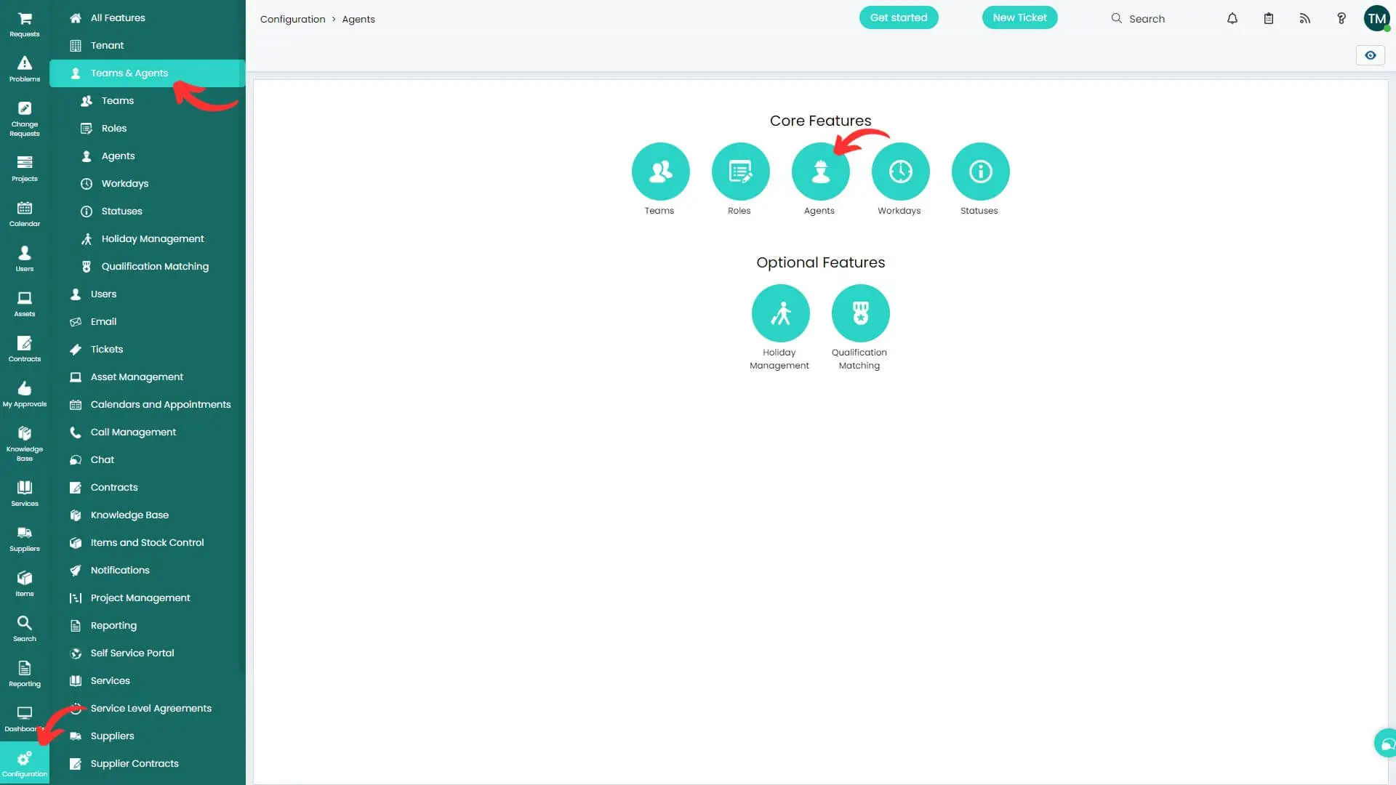Viewport: 1396px width, 785px height.
Task: Click the New Ticket button
Action: (x=1019, y=17)
